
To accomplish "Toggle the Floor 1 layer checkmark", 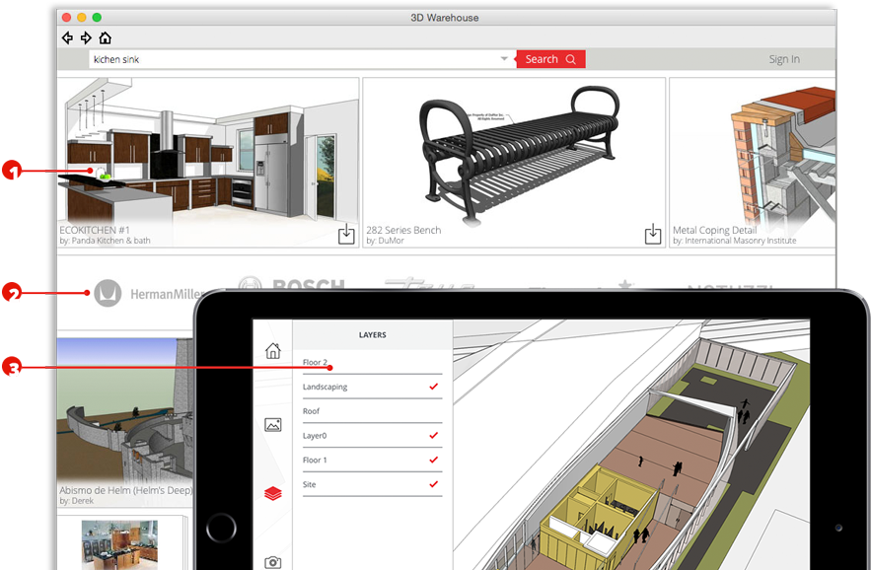I will click(x=433, y=460).
